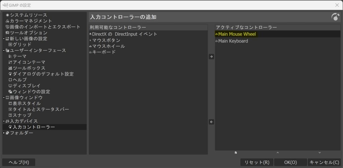Collapse the 画像ウィンドウ tree node

[x=4, y=98]
